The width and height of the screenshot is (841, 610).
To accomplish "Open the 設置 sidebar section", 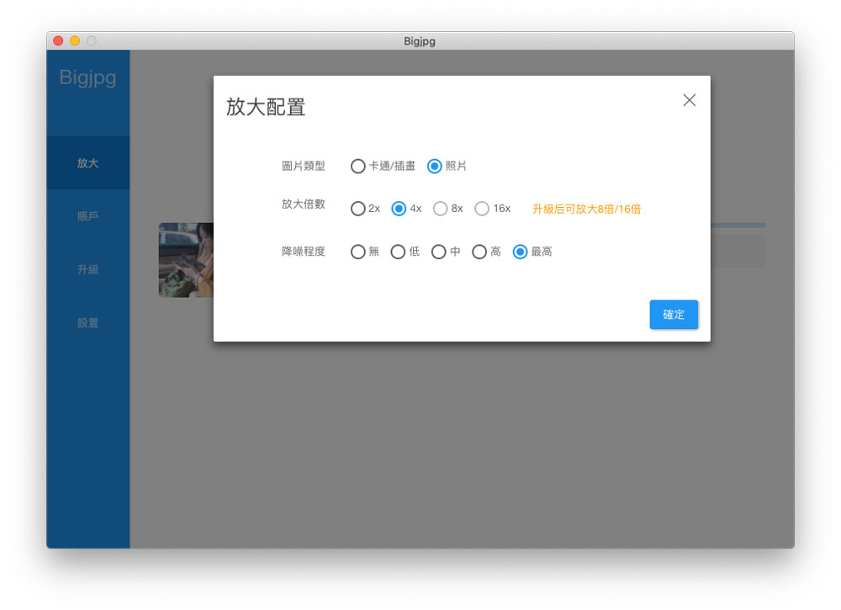I will (x=88, y=323).
